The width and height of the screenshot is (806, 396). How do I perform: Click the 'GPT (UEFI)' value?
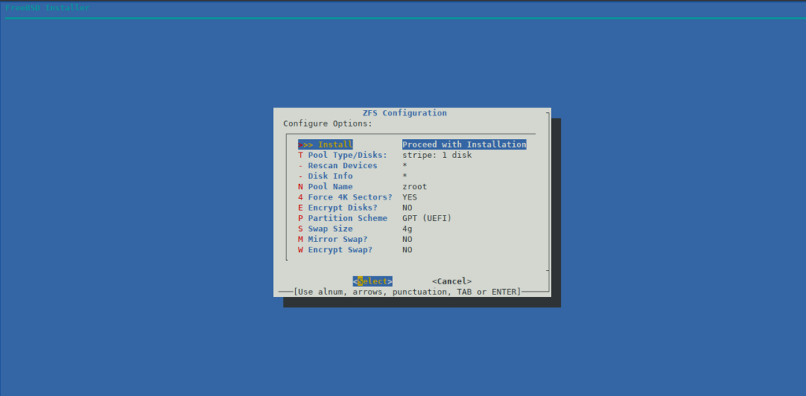point(427,218)
